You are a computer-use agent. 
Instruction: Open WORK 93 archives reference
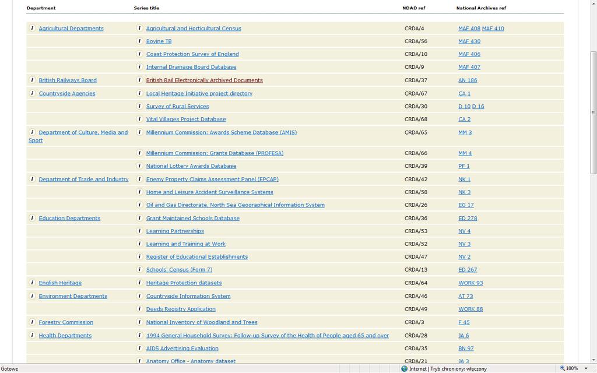pos(470,283)
